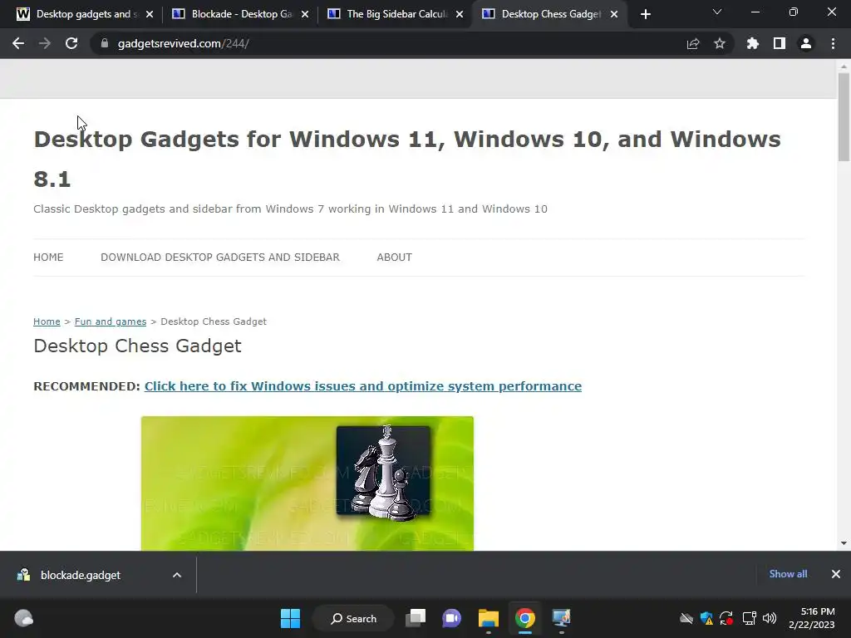Close the Blockade tab
Screen dimensions: 851x638
pyautogui.click(x=305, y=14)
